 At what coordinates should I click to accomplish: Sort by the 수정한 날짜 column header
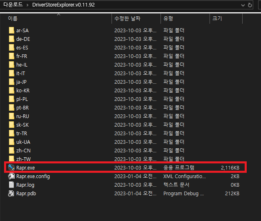(127, 18)
